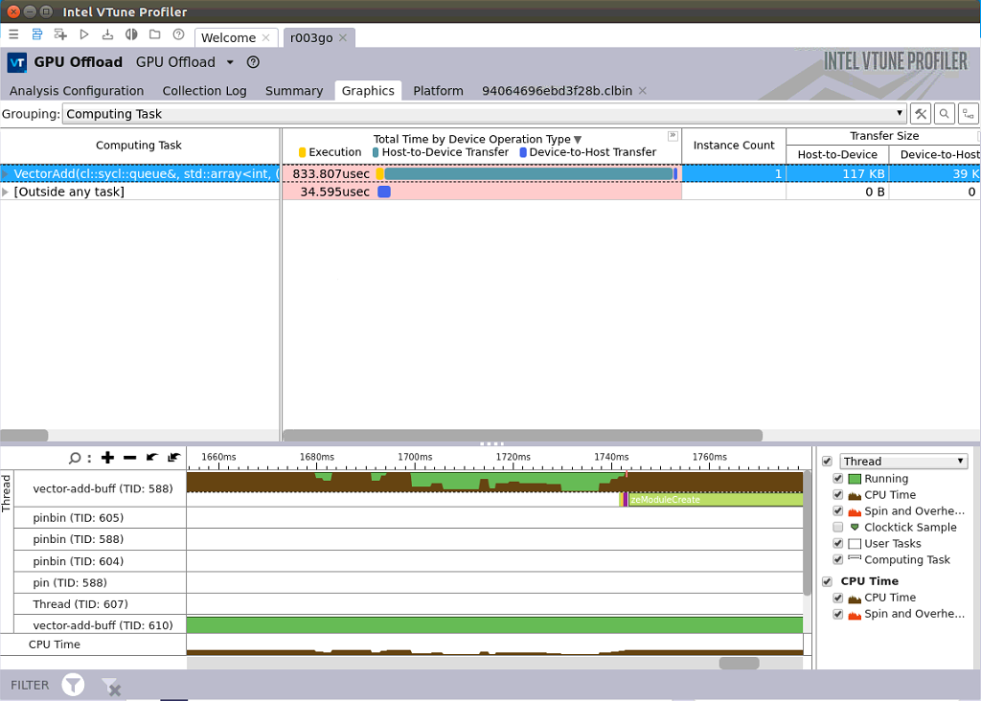Click the blue Device-to-Host Transfer legend swatch
The image size is (981, 701).
point(523,152)
